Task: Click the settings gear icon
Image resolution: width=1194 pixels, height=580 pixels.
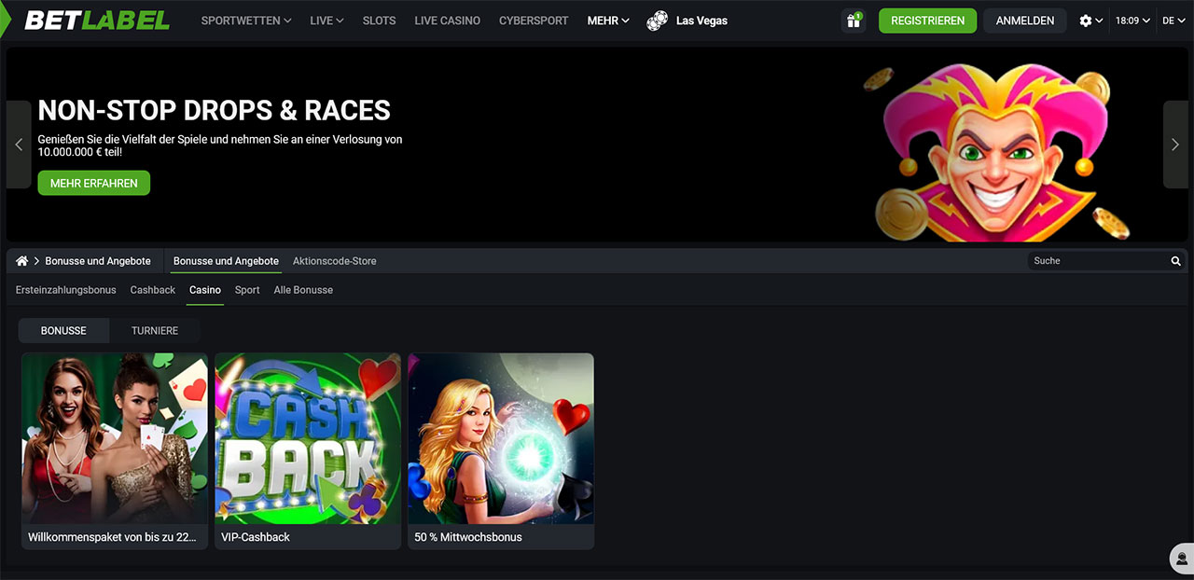Action: [x=1086, y=21]
